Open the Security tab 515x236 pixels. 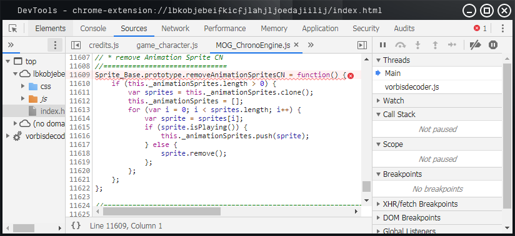(366, 29)
